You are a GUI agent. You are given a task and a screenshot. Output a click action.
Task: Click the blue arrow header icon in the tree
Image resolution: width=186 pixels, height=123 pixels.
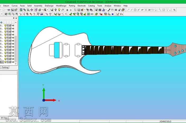pyautogui.click(x=1, y=22)
